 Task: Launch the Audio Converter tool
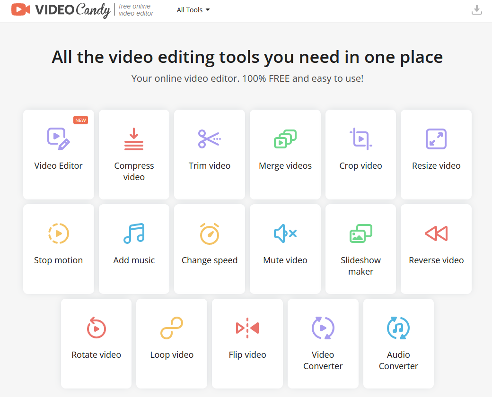[398, 343]
